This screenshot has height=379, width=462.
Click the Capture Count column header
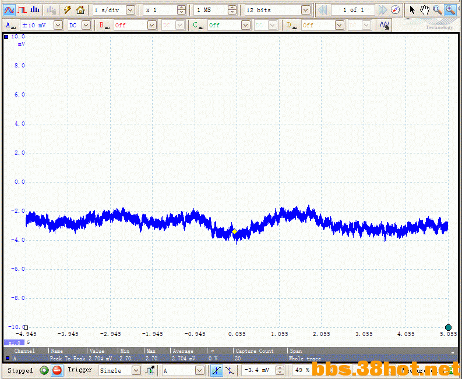pos(254,351)
